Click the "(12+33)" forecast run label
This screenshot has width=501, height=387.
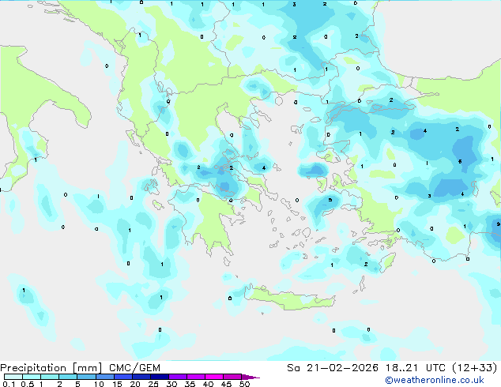(475, 368)
